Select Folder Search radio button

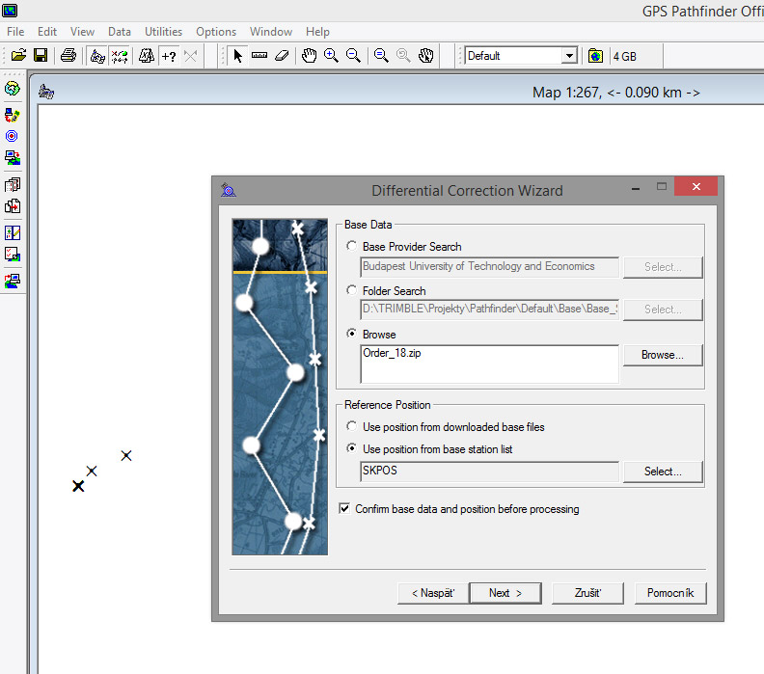(351, 290)
